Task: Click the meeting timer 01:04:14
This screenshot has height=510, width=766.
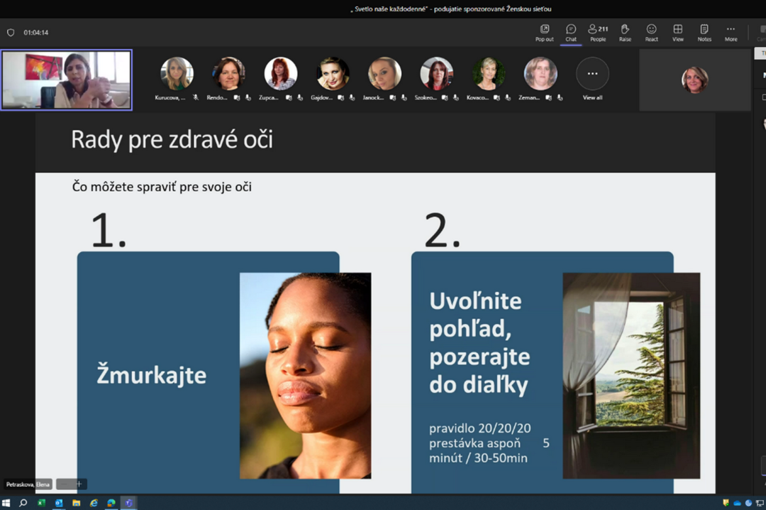Action: point(36,33)
